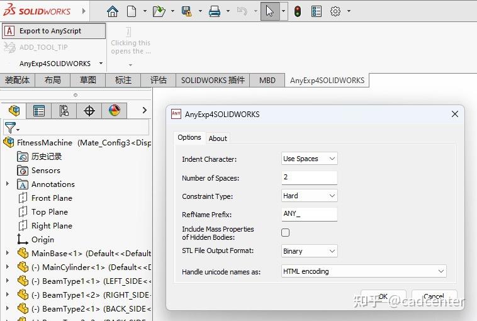Activate the Select cursor tool

coord(270,11)
